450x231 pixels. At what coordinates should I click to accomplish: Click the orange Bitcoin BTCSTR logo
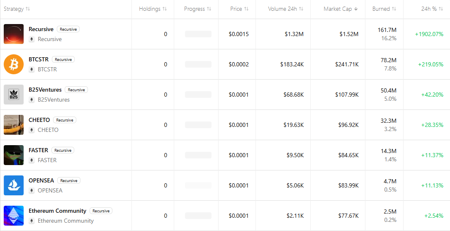14,64
